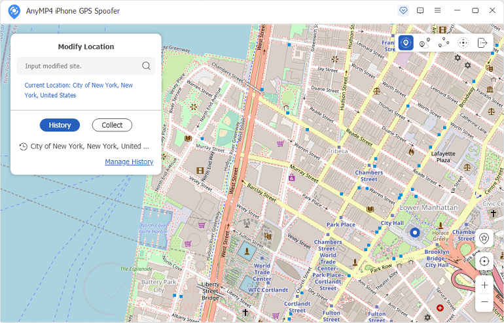Close the GPS Spoofer window

click(492, 10)
